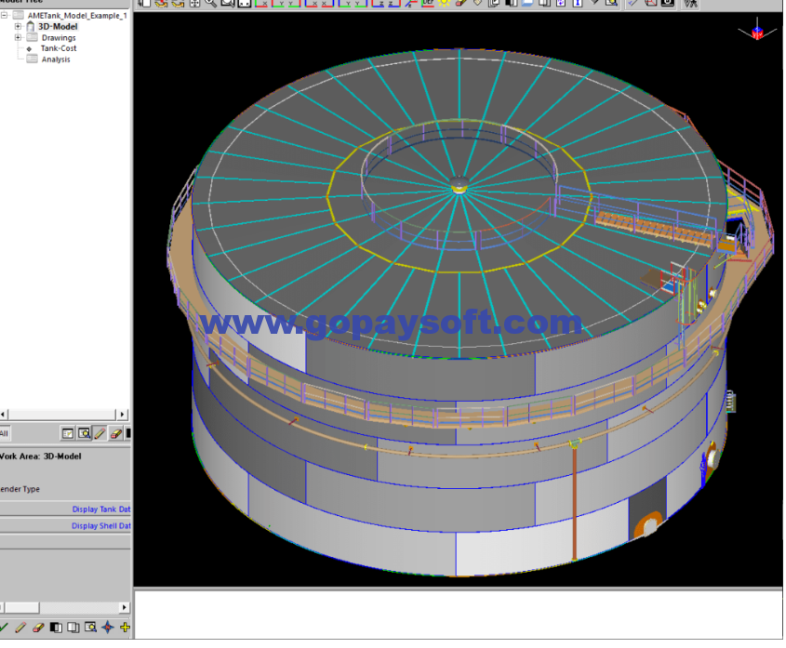Click the Work Area: 3D-Model label
Viewport: 786px width, 648px height.
click(41, 456)
